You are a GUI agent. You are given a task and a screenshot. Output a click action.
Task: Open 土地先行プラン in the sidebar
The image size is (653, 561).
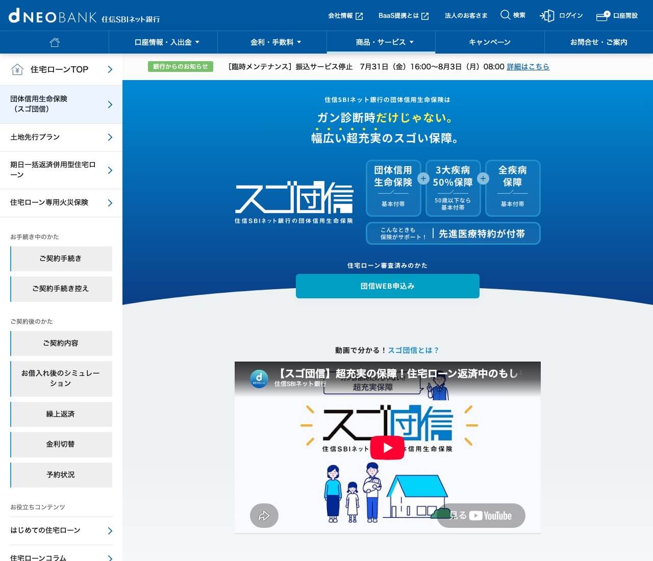coord(61,137)
